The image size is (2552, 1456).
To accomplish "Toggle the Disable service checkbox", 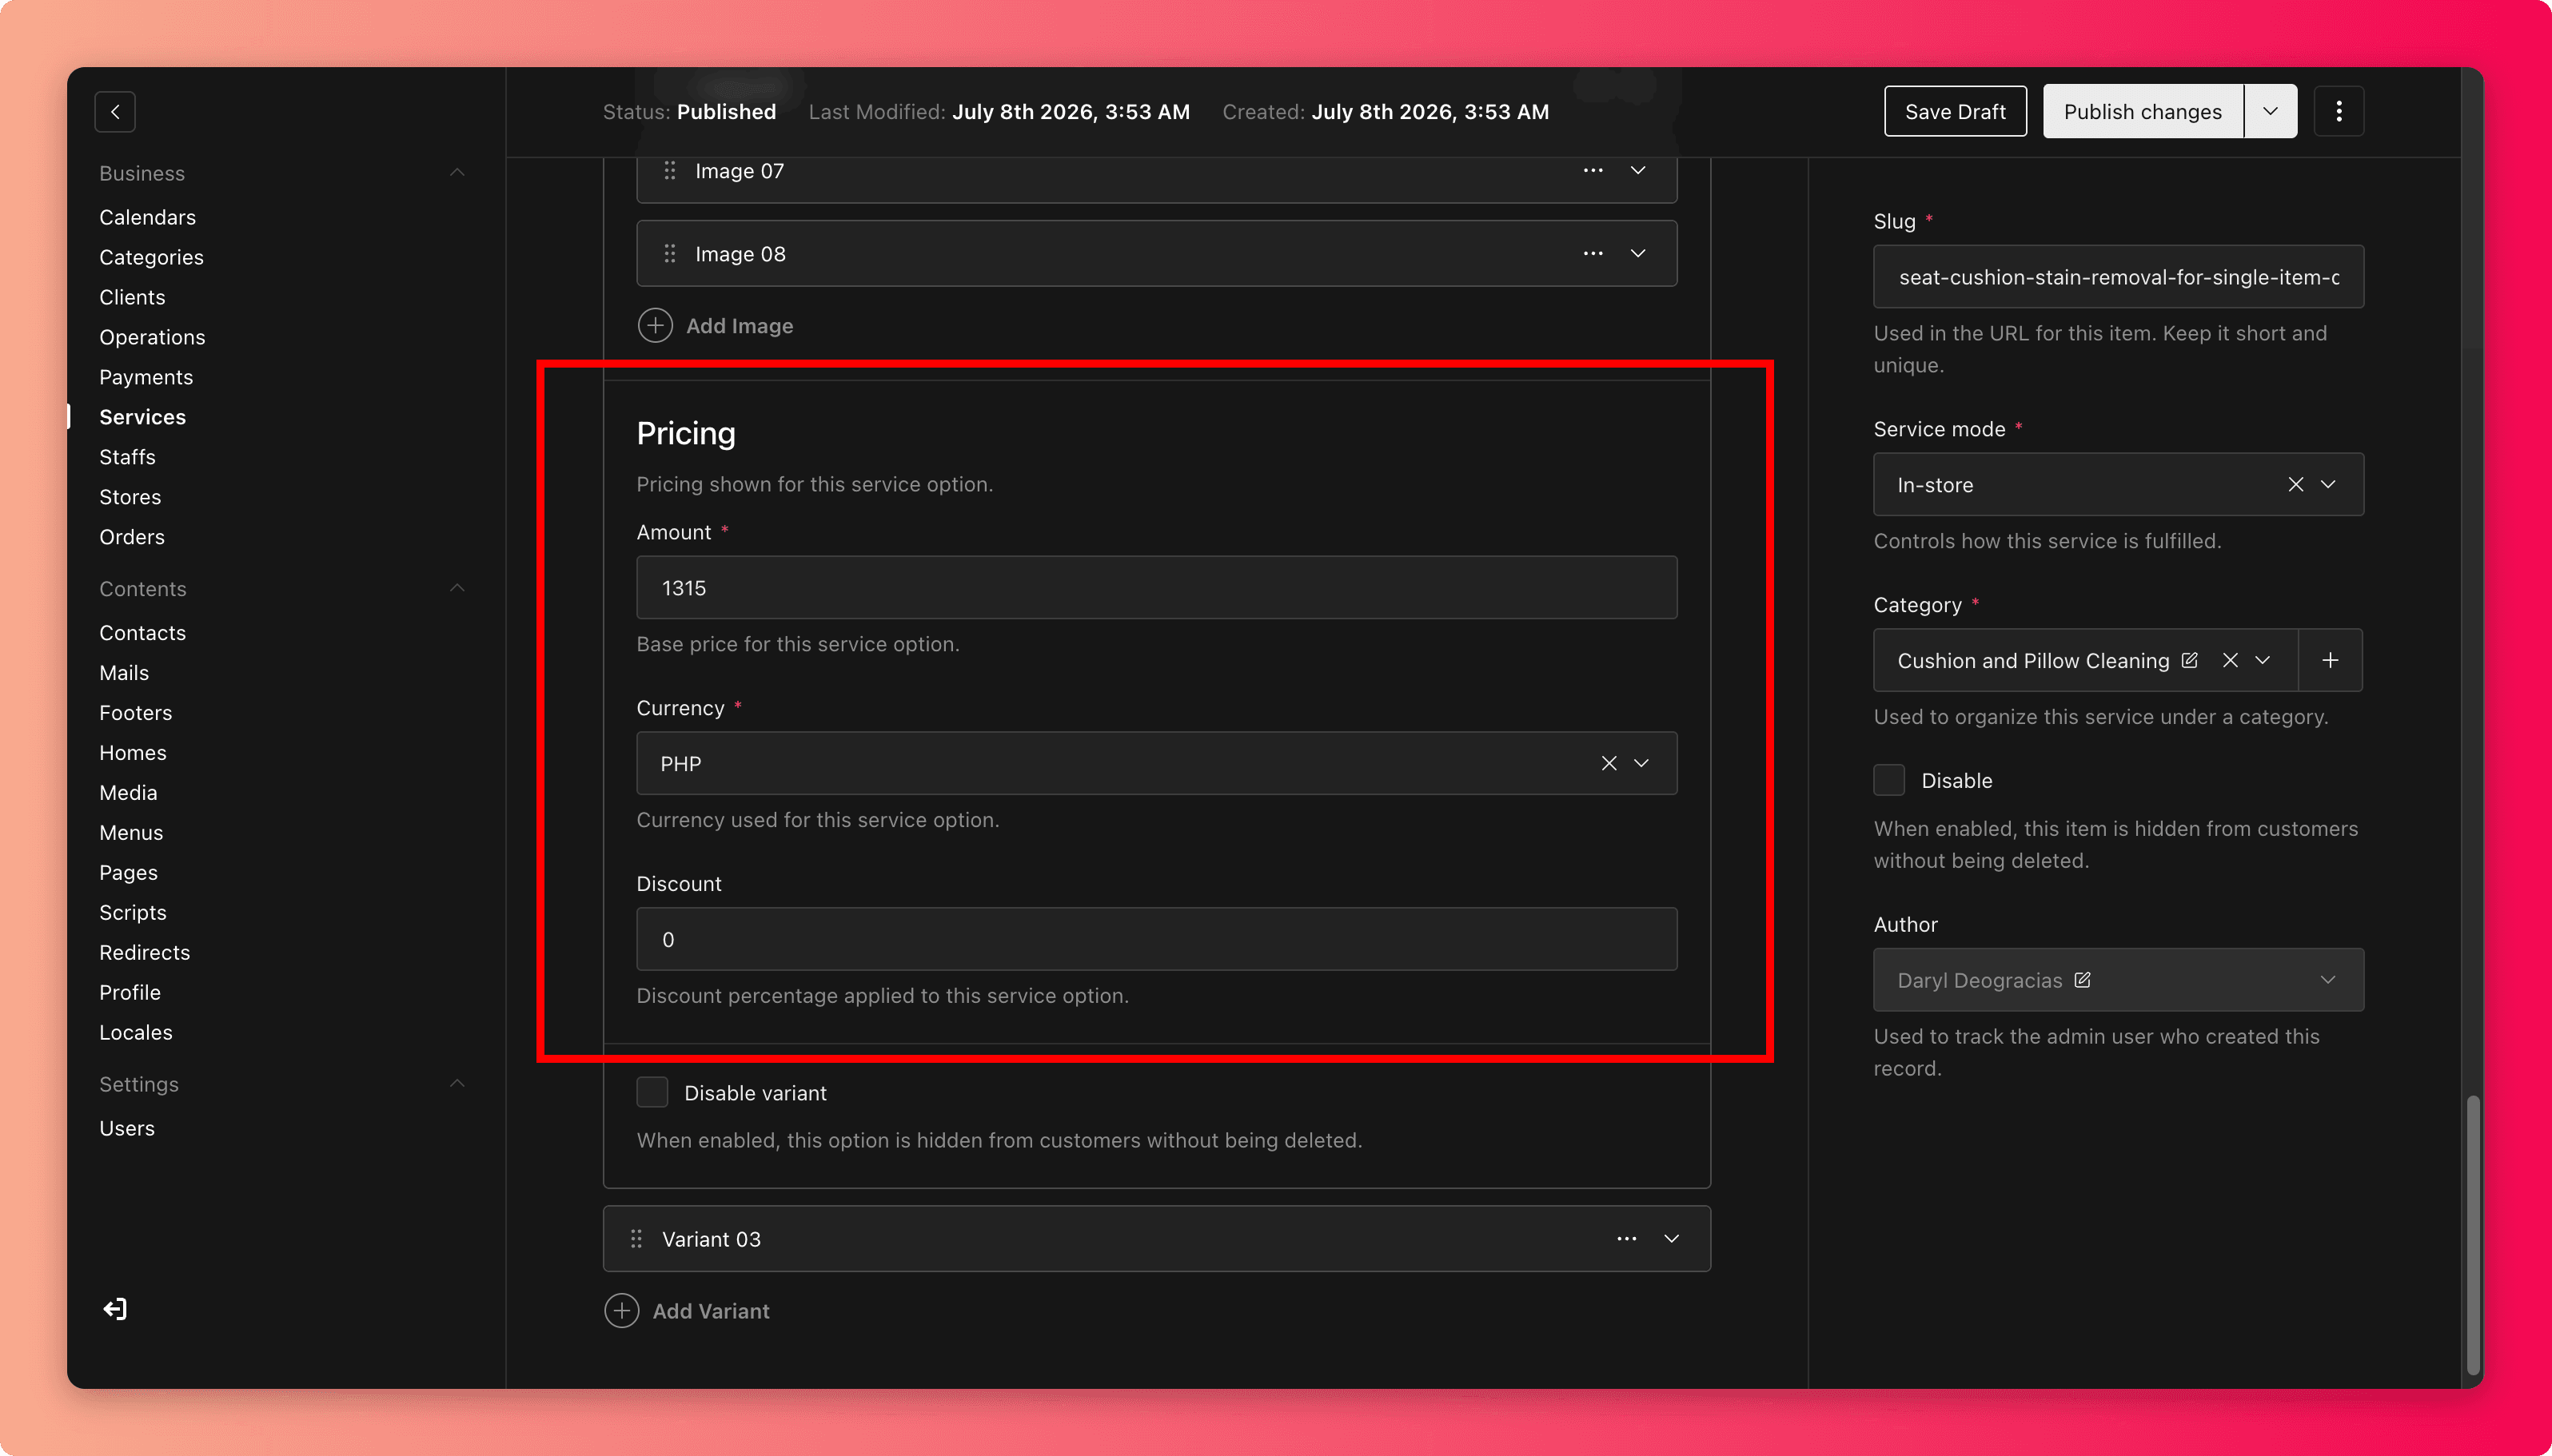I will [1888, 780].
